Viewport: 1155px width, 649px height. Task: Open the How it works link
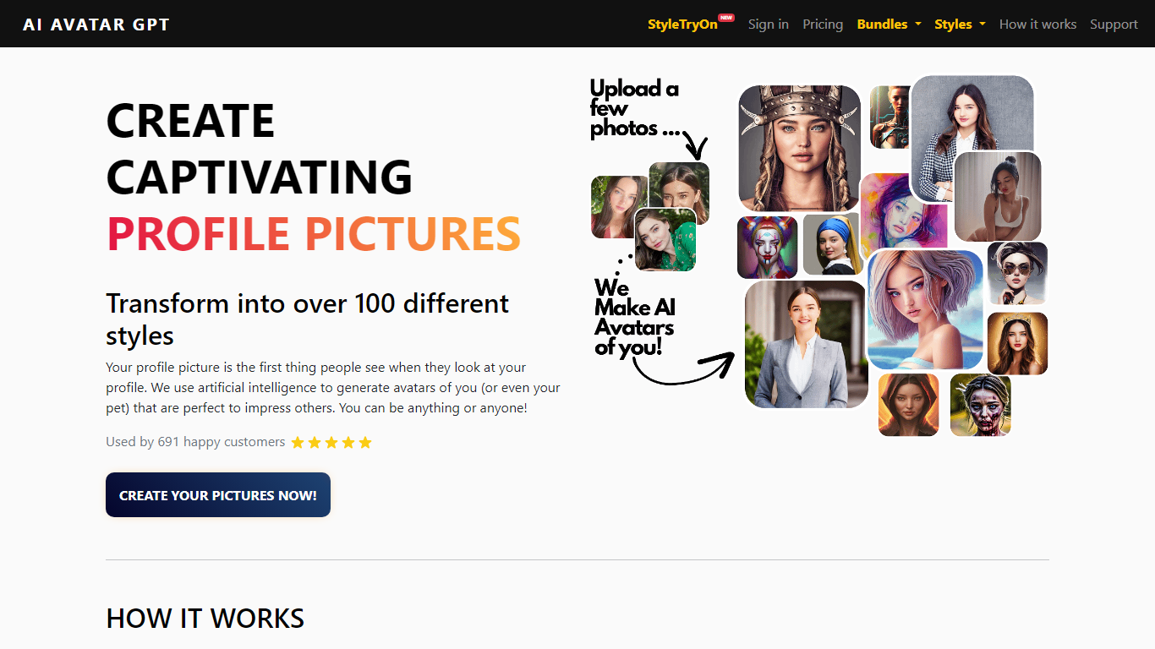coord(1037,25)
